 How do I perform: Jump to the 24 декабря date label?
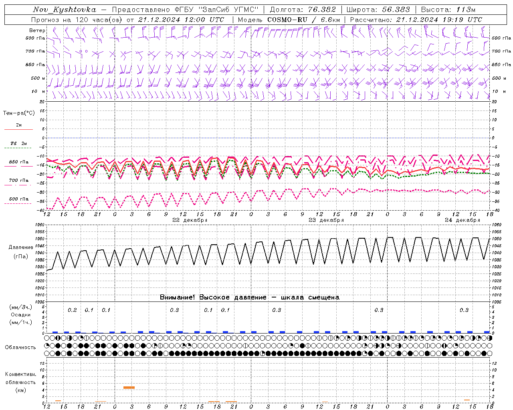tap(462, 220)
